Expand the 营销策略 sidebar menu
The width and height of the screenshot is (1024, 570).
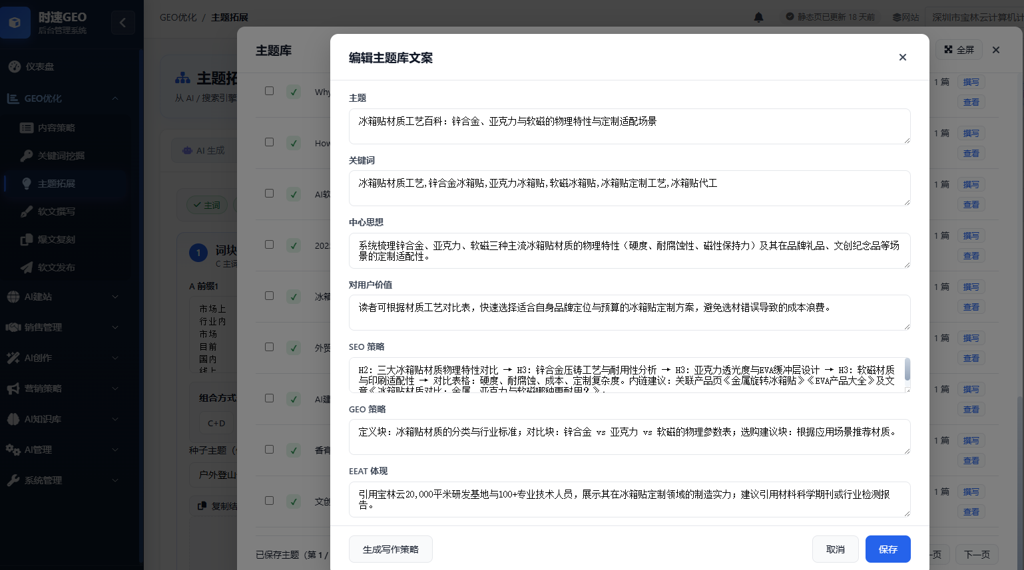click(x=115, y=388)
